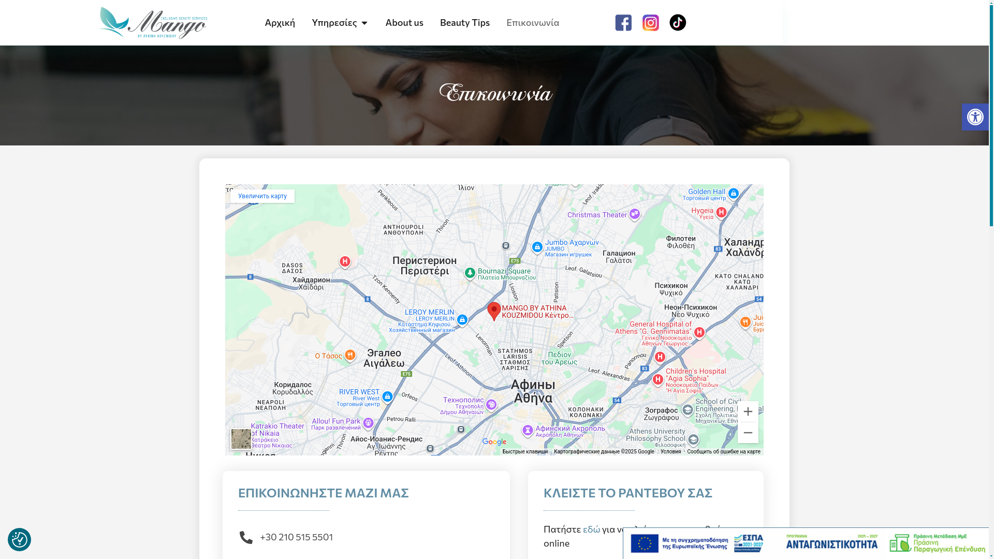The width and height of the screenshot is (994, 559).
Task: Open cookie consent preferences icon
Action: [x=19, y=539]
